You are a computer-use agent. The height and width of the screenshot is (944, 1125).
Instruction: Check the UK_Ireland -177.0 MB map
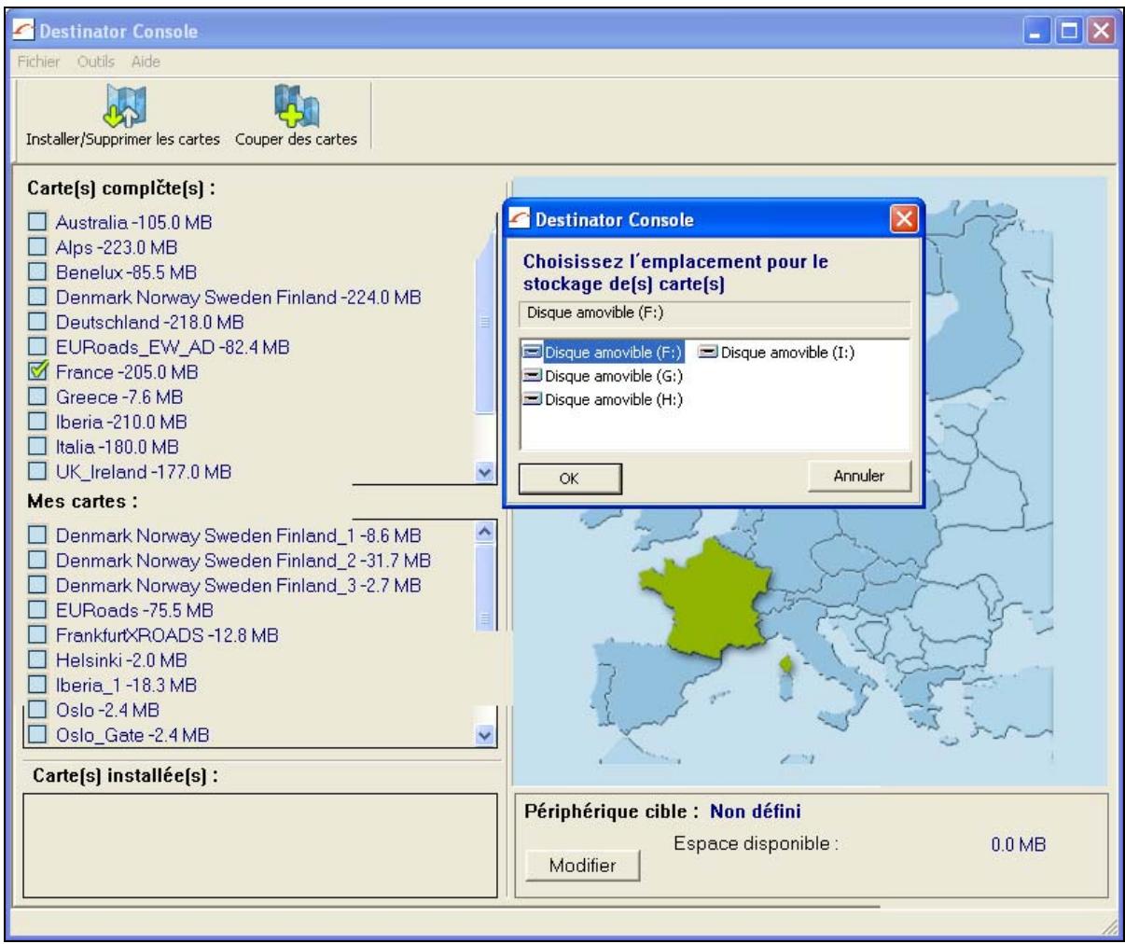(x=36, y=472)
